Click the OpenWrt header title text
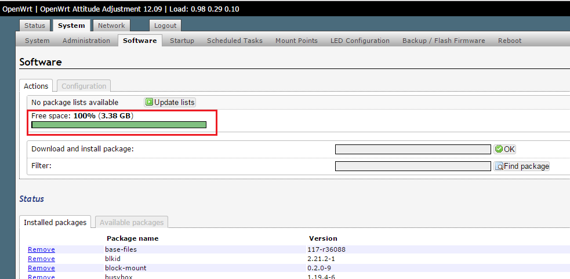 (121, 9)
